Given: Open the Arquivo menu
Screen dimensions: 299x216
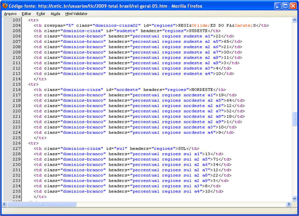Looking at the screenshot, I should [x=10, y=14].
